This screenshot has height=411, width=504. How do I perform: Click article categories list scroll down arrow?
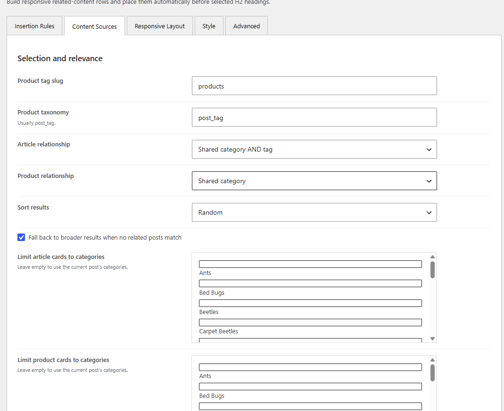click(x=432, y=338)
